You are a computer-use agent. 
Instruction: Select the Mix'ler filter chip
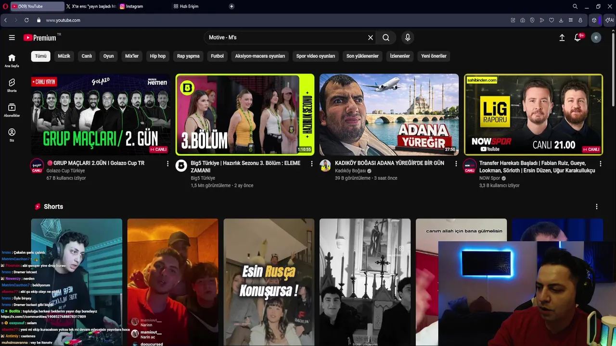coord(132,56)
